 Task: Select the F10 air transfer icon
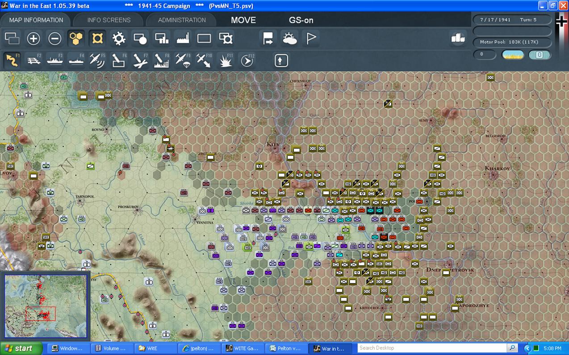pyautogui.click(x=204, y=60)
